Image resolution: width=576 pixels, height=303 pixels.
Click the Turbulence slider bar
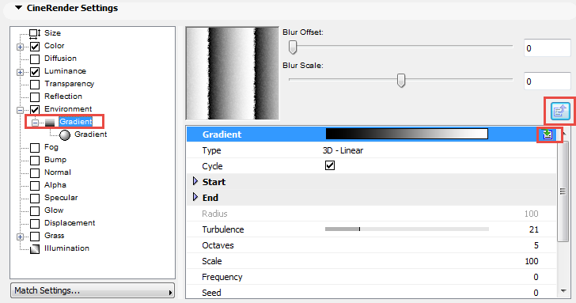tap(407, 229)
